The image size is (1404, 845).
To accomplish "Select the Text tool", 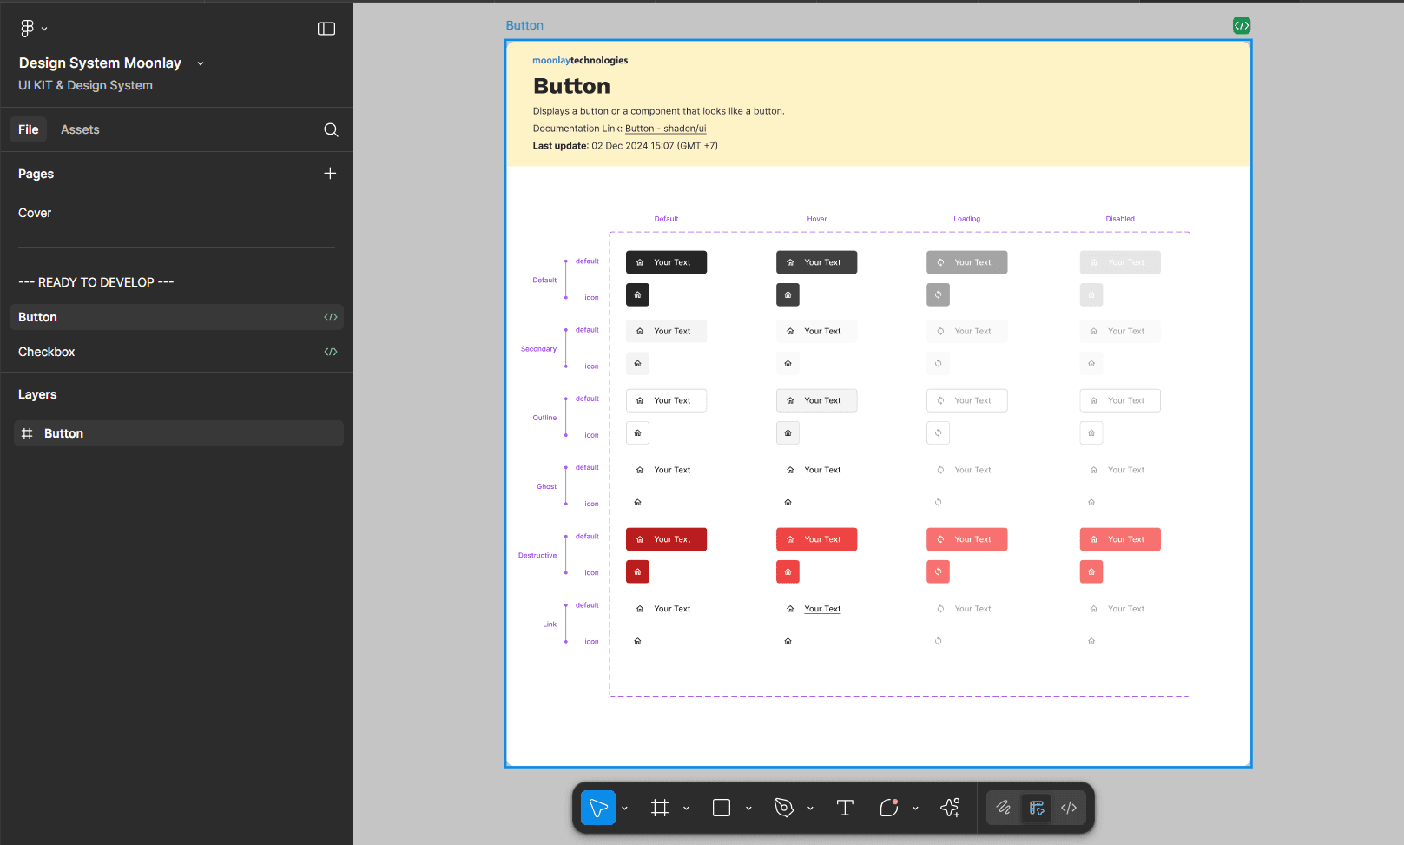I will pyautogui.click(x=845, y=808).
